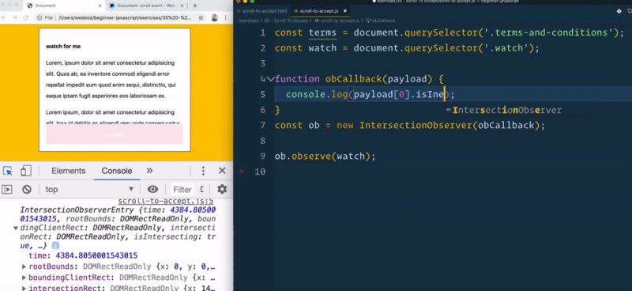Viewport: 632px width, 291px height.
Task: Click the 'watch for me' heading on the page
Action: tap(63, 47)
